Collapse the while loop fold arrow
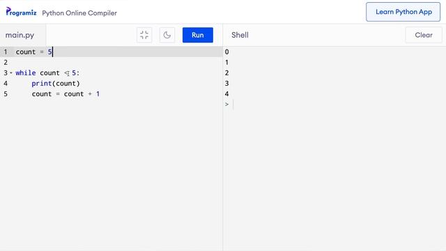The image size is (446, 251). tap(11, 73)
